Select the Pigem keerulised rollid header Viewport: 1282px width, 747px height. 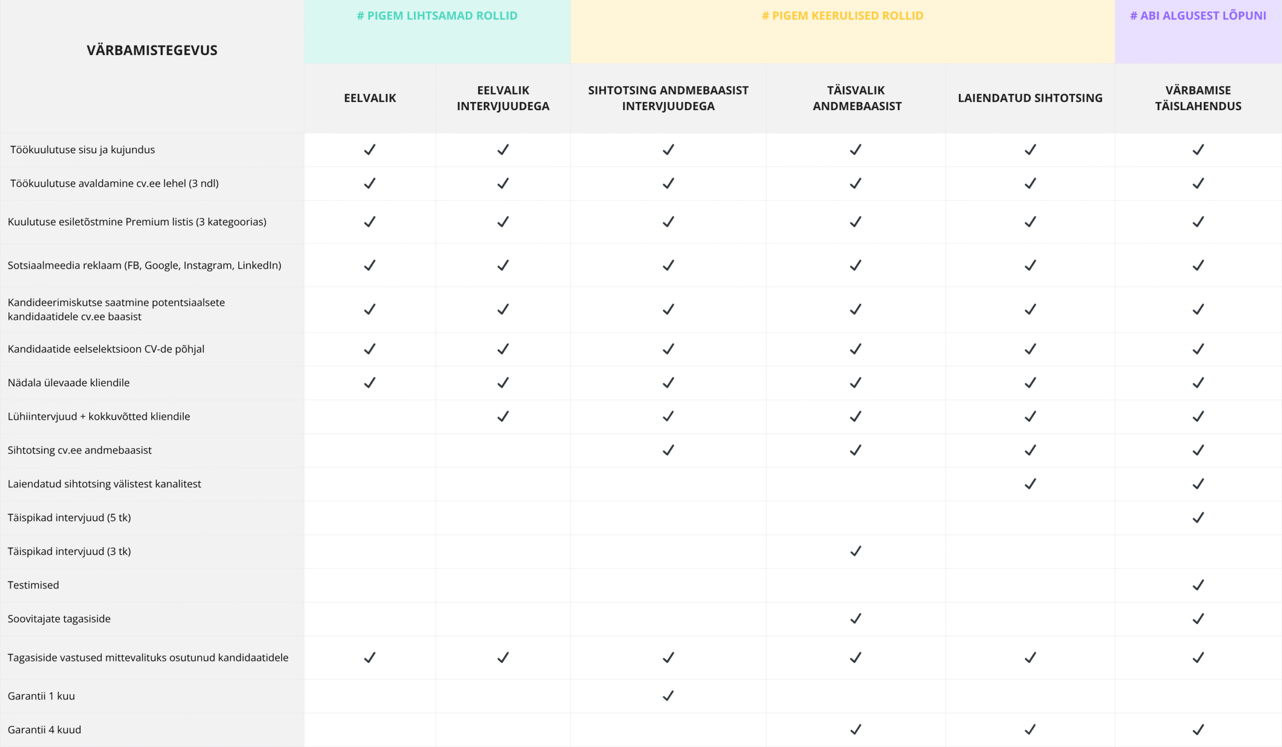pyautogui.click(x=842, y=16)
